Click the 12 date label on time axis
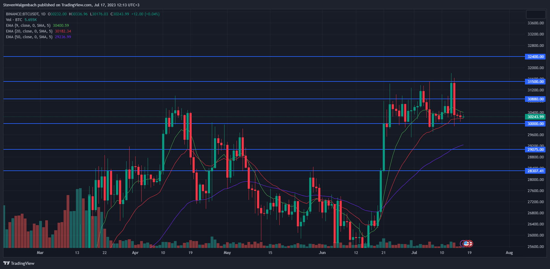Image resolution: width=550 pixels, height=269 pixels. (356, 253)
